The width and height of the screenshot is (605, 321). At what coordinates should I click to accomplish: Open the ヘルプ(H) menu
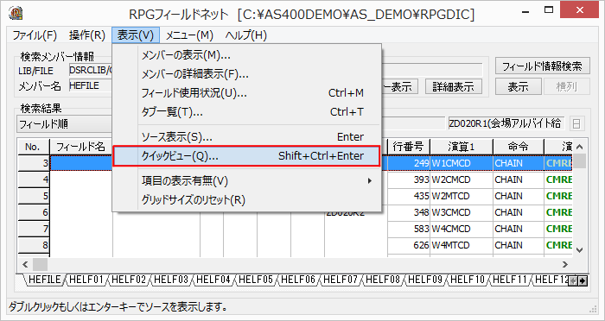[245, 35]
